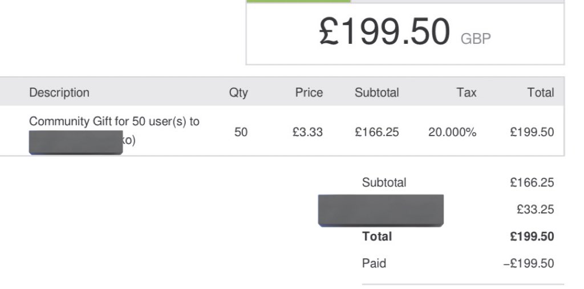The image size is (584, 289).
Task: Select the Tax column header
Action: (x=467, y=93)
